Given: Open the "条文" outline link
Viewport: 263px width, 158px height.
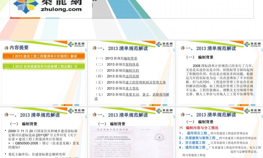Looking at the screenshot, I should [x=146, y=95].
